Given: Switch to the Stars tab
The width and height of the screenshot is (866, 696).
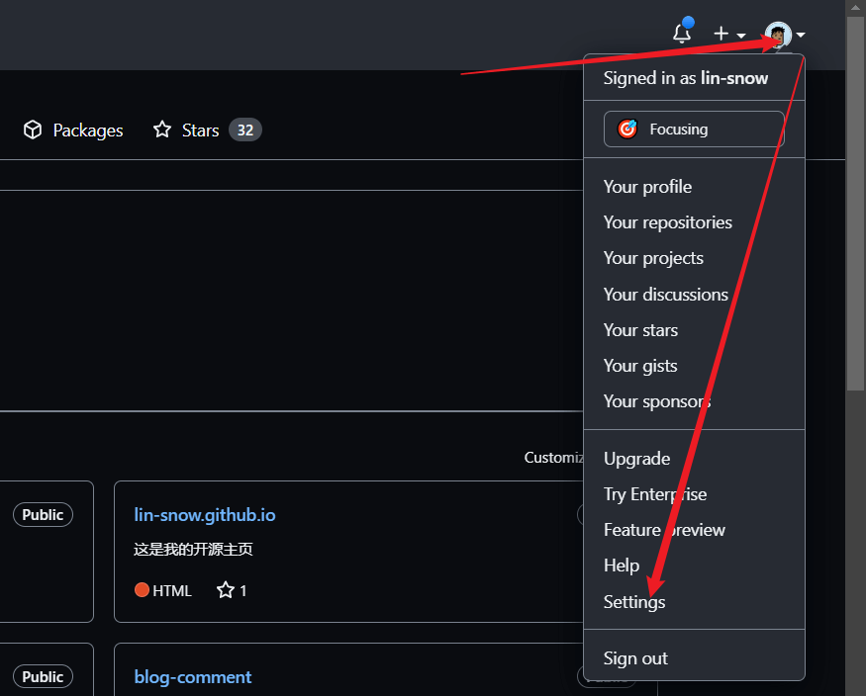Looking at the screenshot, I should tap(207, 130).
